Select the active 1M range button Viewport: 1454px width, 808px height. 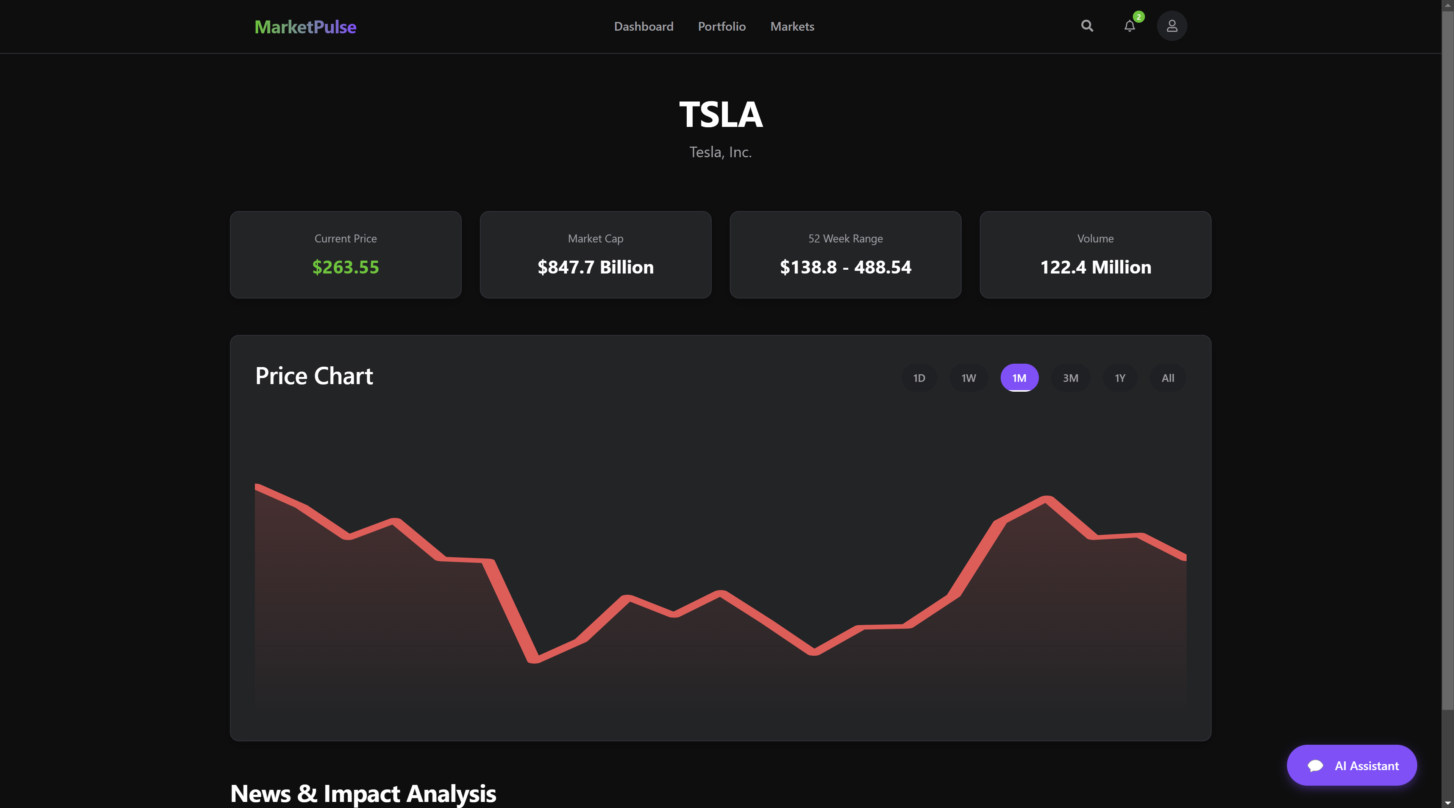1019,378
